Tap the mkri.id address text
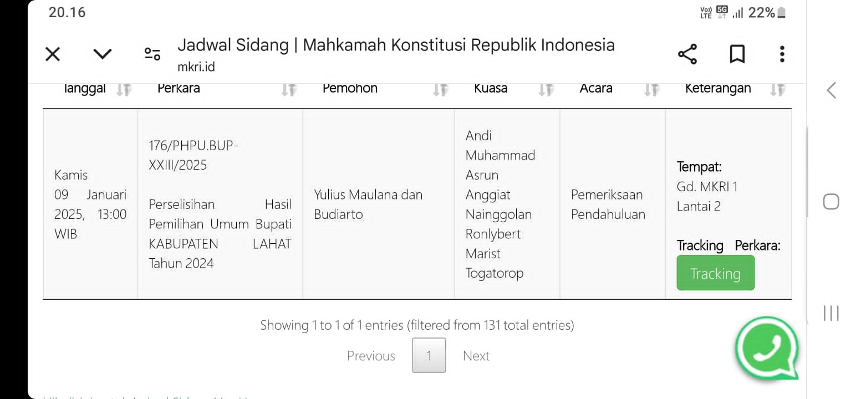This screenshot has height=399, width=856. click(196, 67)
